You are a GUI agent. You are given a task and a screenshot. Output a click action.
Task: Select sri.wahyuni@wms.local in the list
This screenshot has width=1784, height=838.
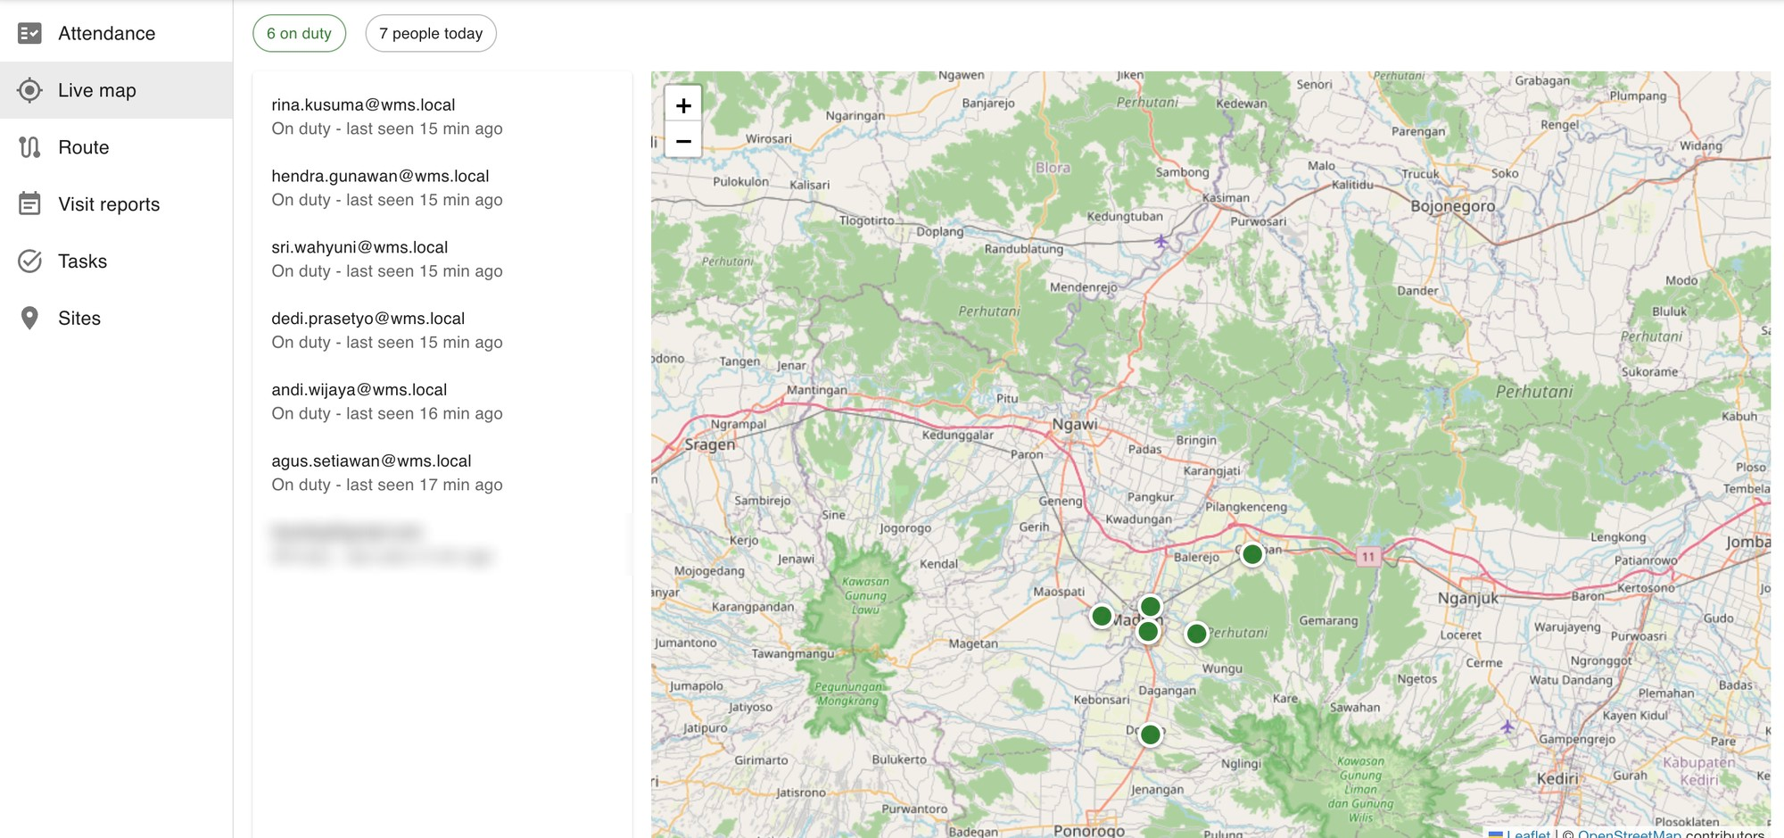[x=442, y=259]
